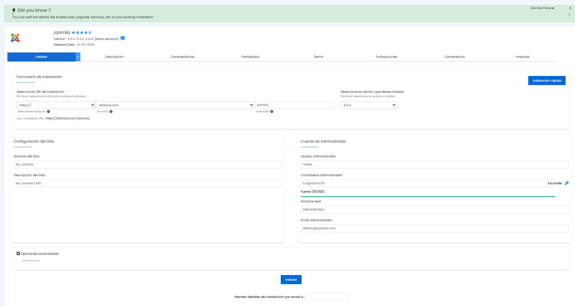Open the https:// protocol dropdown
Screen dimensions: 575x307
tap(56, 105)
